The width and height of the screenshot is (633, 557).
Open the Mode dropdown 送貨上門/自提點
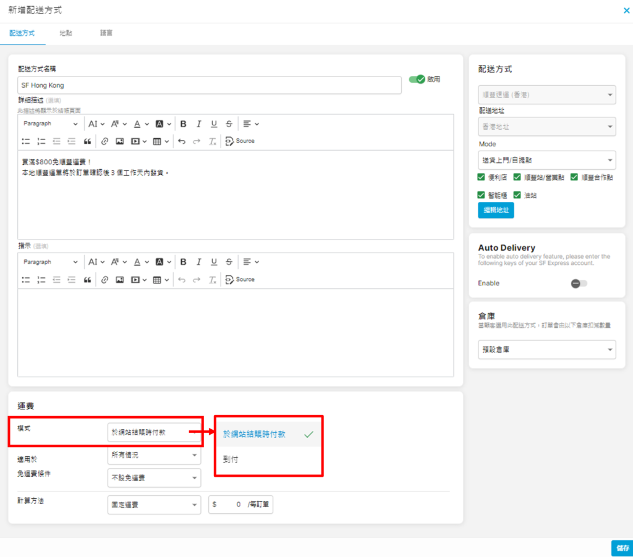[x=546, y=160]
